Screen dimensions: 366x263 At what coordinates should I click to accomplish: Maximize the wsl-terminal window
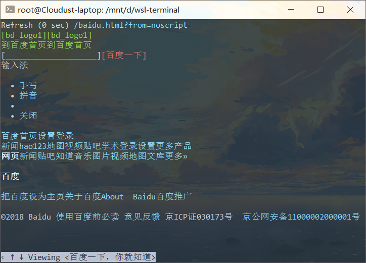pyautogui.click(x=321, y=10)
